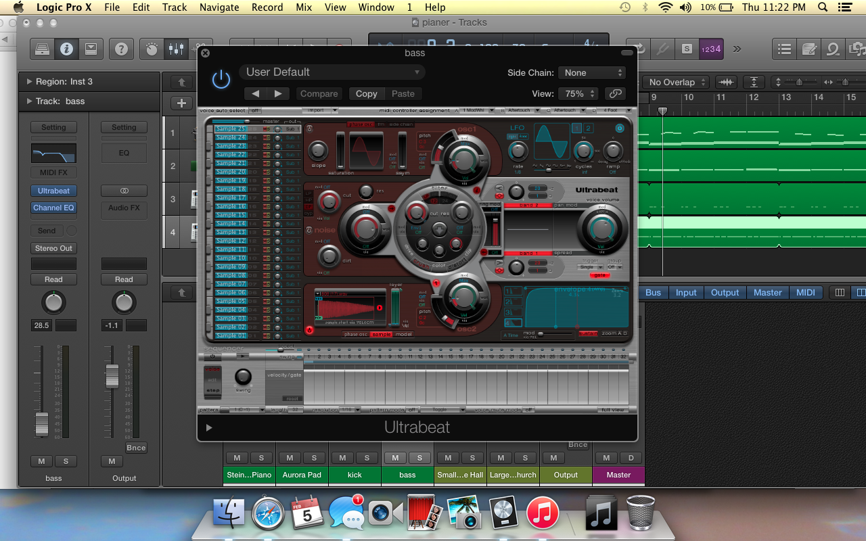Open Note Pads icon in control bar
The height and width of the screenshot is (541, 866).
pos(808,49)
